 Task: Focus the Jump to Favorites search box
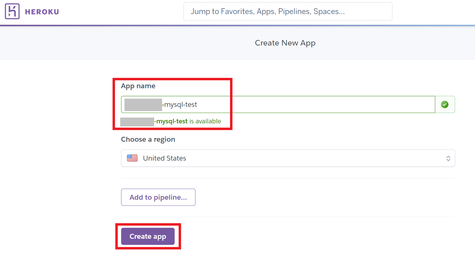(288, 11)
